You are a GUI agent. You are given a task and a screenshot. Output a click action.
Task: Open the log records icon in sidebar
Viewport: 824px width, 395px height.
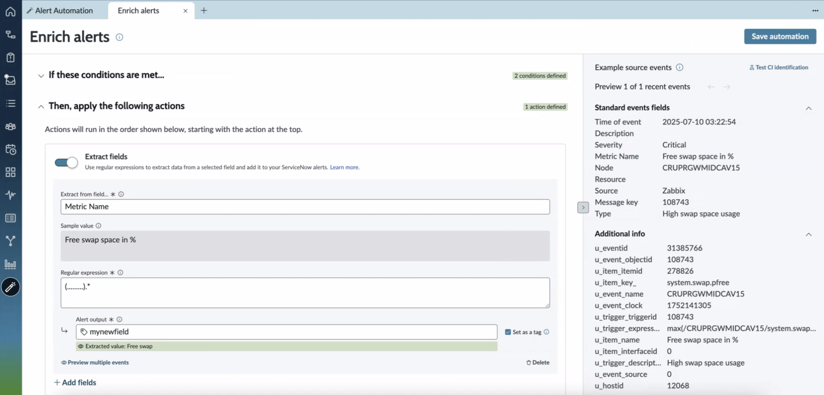11,218
